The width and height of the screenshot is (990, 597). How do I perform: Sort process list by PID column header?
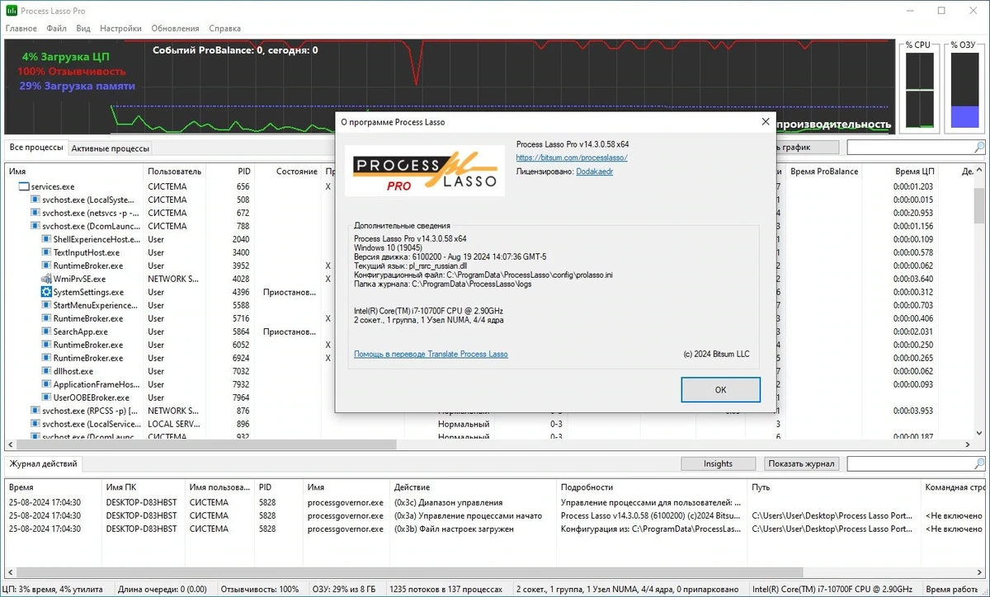[x=229, y=172]
